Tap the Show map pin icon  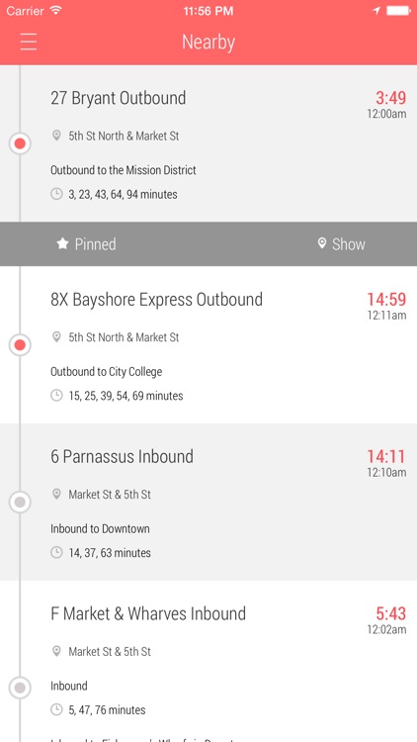322,243
